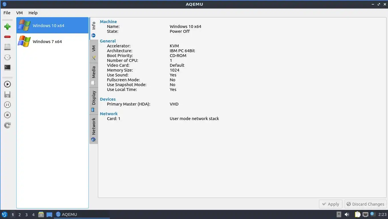The height and width of the screenshot is (219, 388).
Task: Click the 'Name:' label
Action: [x=113, y=27]
